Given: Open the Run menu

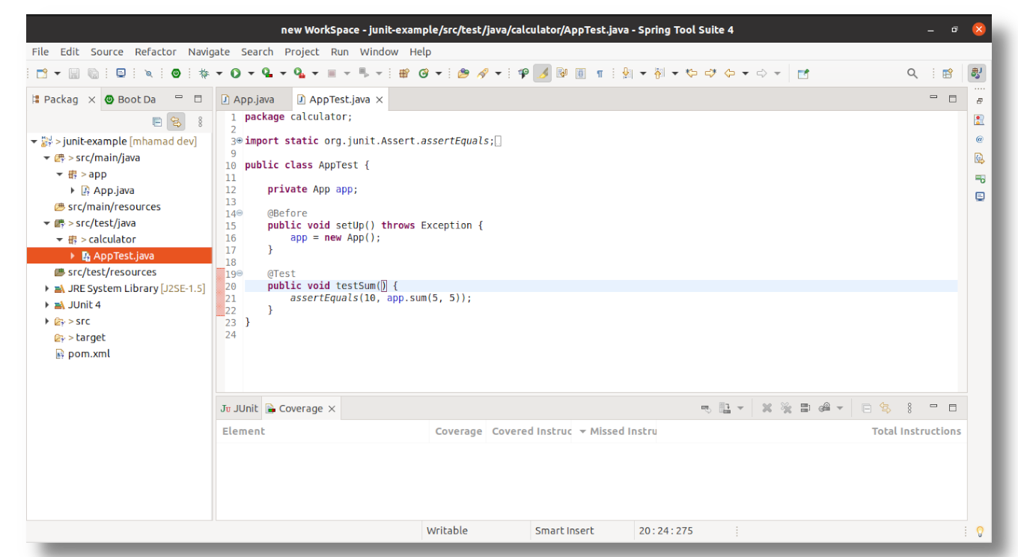Looking at the screenshot, I should 340,52.
